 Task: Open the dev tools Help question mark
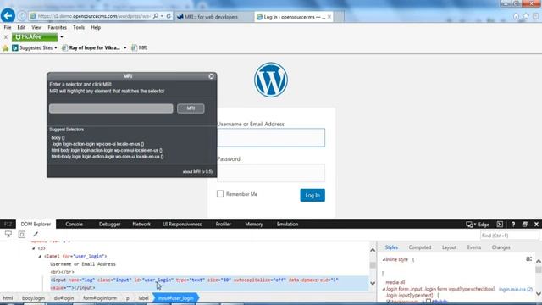coord(513,224)
